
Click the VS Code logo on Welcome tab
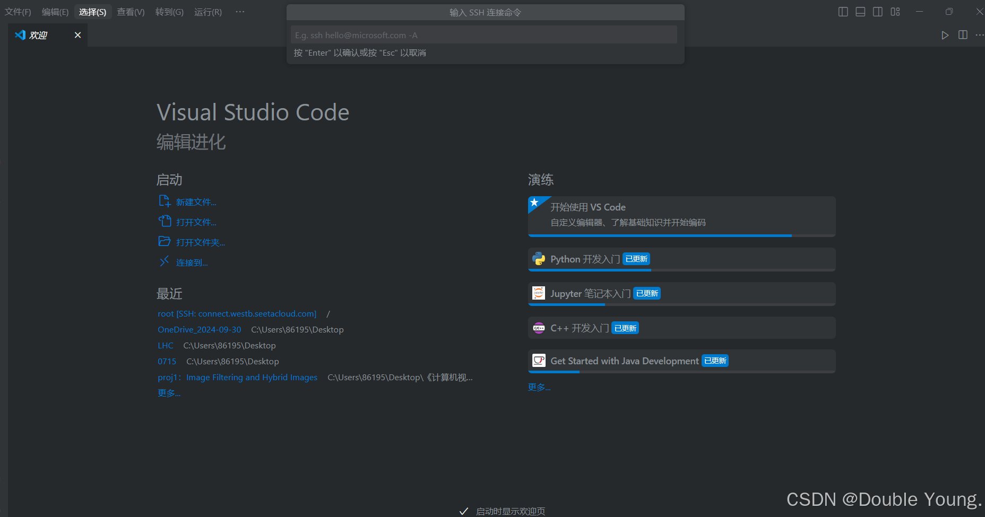[x=20, y=35]
